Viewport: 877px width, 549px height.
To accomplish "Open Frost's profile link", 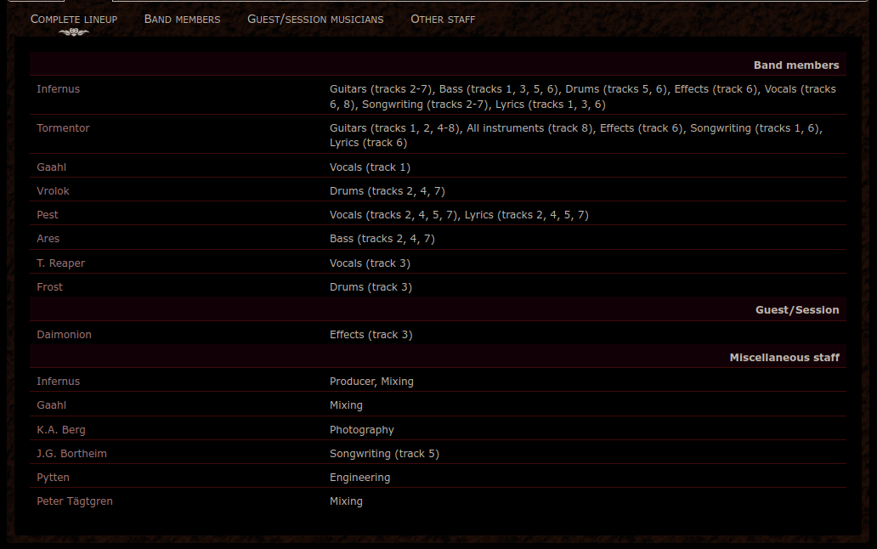I will coord(50,286).
